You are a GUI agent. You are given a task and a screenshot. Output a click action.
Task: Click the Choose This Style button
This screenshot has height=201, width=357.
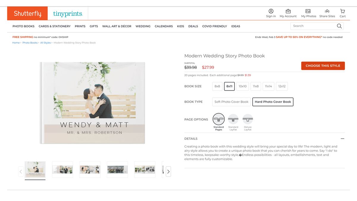point(323,66)
